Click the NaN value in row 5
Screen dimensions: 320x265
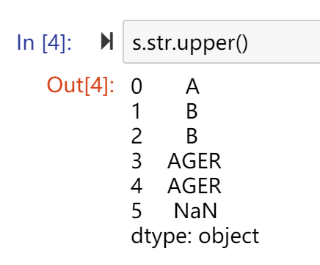pyautogui.click(x=195, y=211)
